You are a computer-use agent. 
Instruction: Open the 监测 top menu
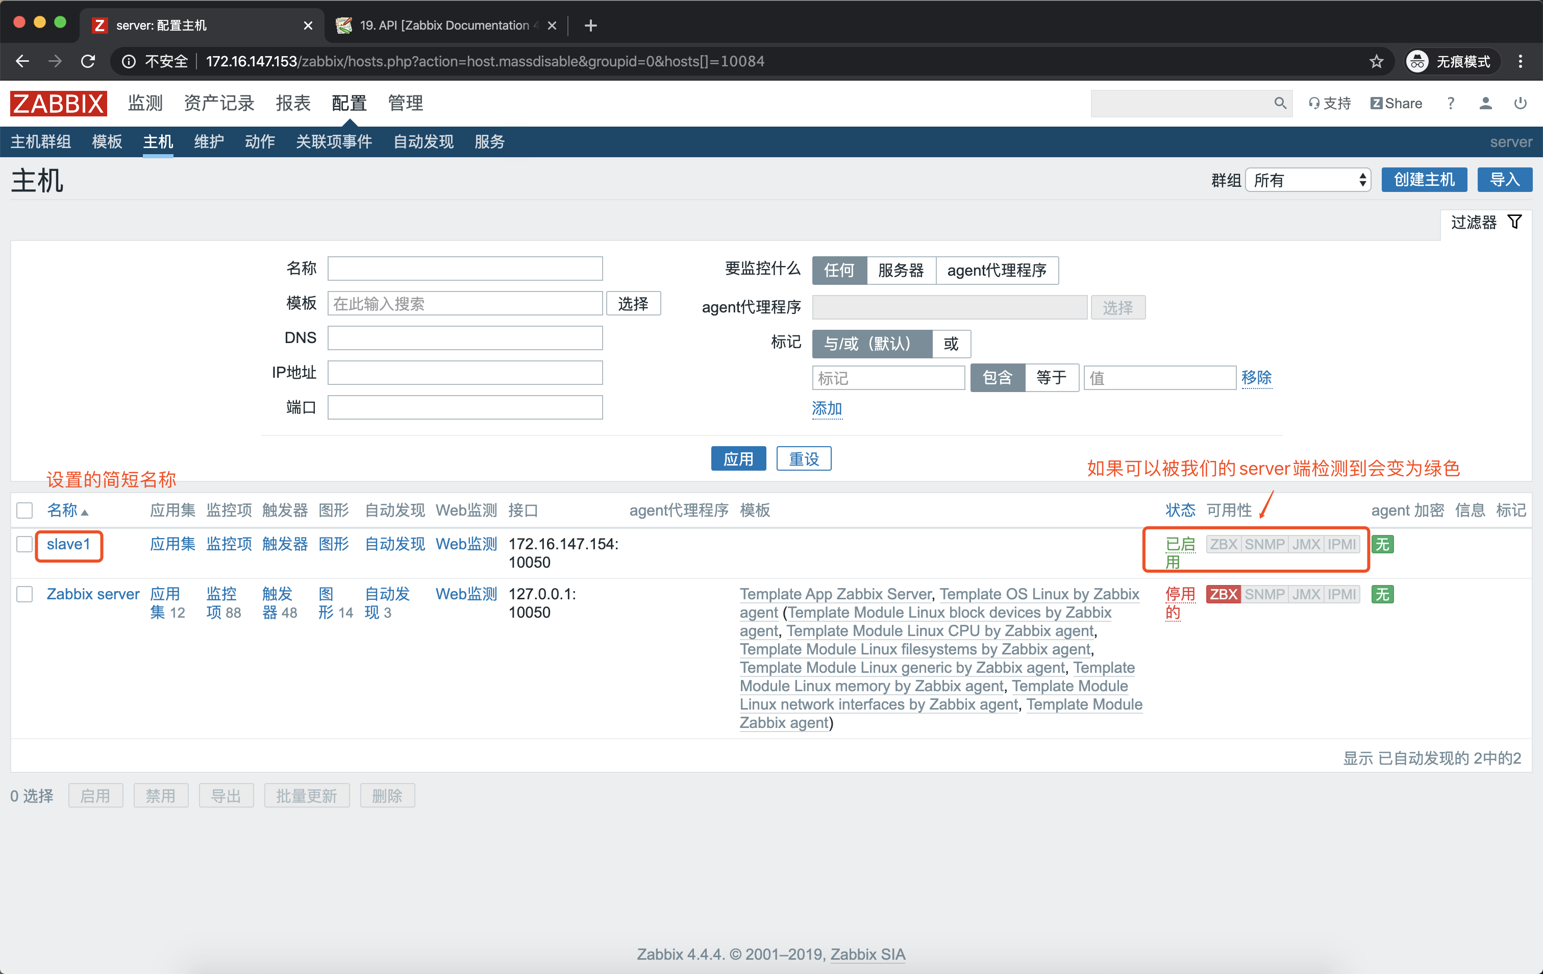145,103
